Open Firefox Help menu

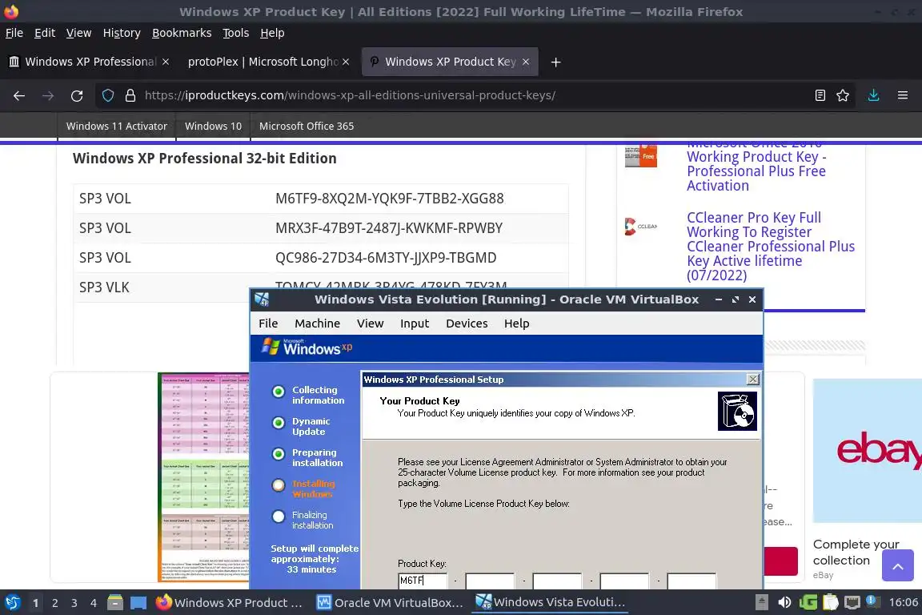272,33
